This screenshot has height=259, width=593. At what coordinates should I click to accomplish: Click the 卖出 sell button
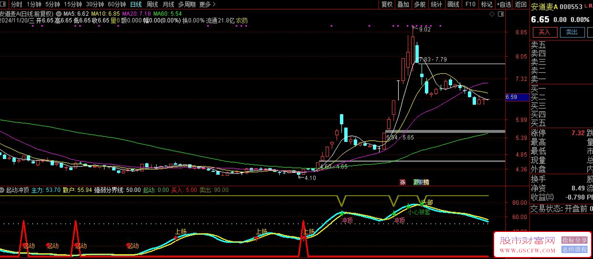[x=572, y=32]
